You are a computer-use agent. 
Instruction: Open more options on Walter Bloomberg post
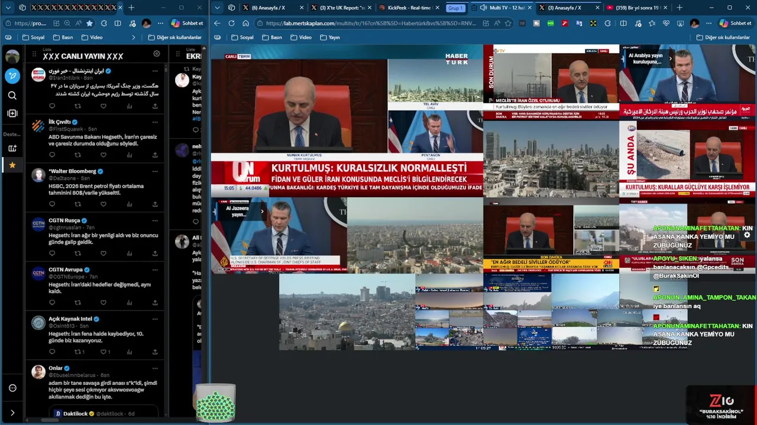(x=155, y=171)
